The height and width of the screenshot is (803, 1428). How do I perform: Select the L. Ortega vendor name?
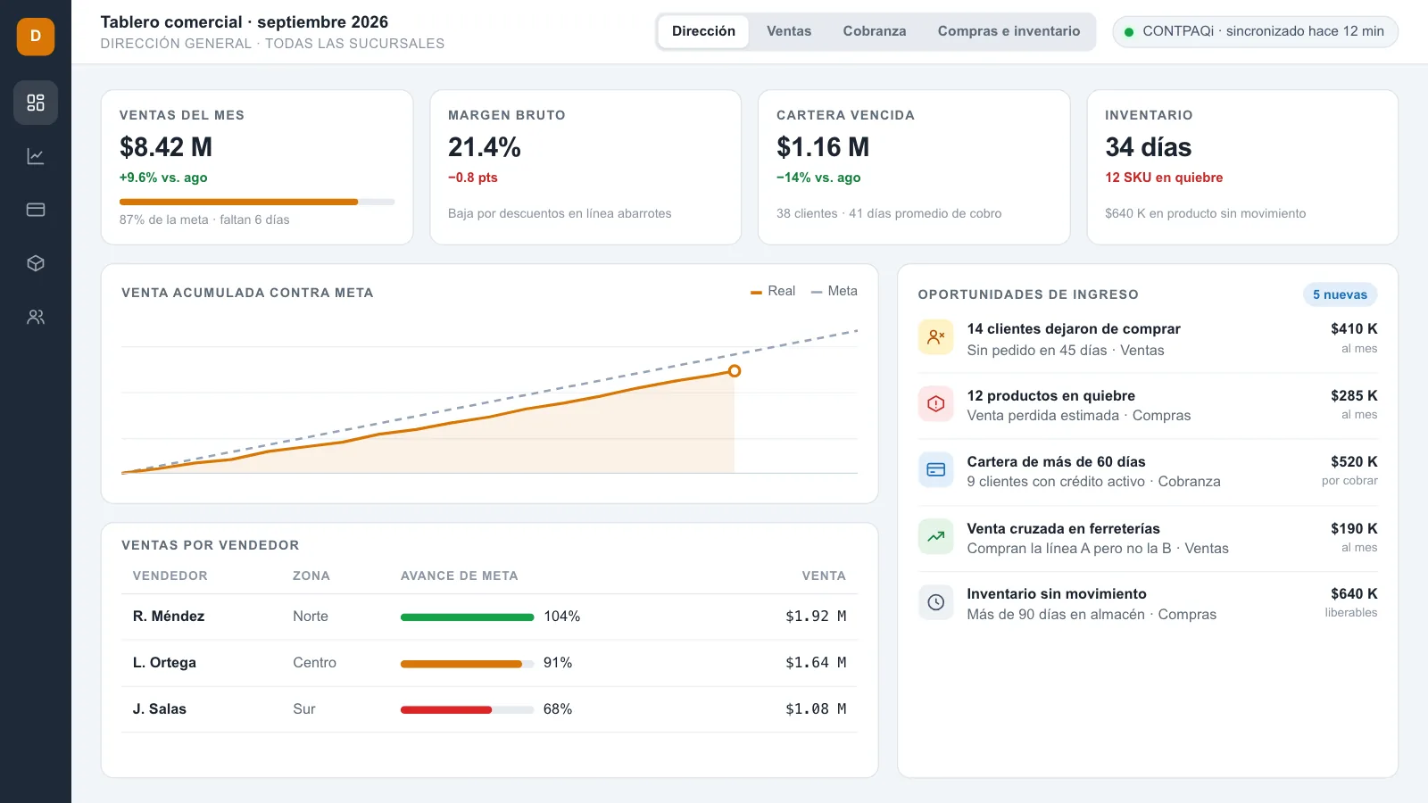tap(164, 663)
